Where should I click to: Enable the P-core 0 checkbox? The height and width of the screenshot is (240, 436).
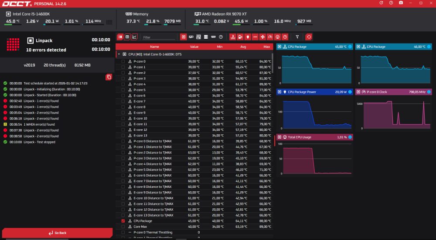coord(123,61)
